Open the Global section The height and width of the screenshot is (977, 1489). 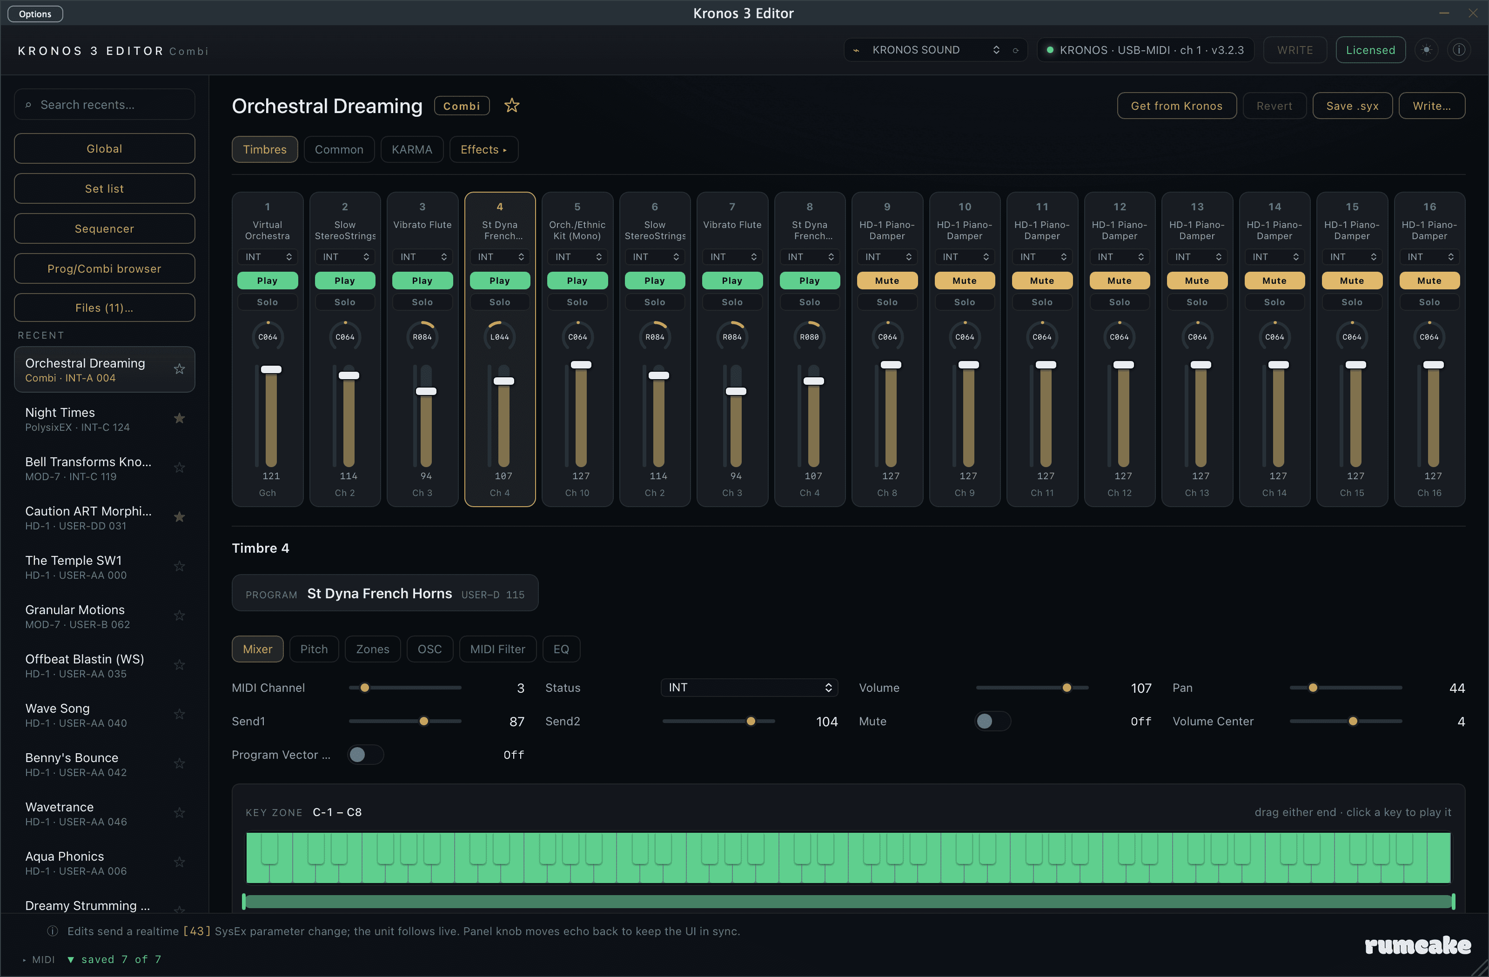[x=105, y=149]
